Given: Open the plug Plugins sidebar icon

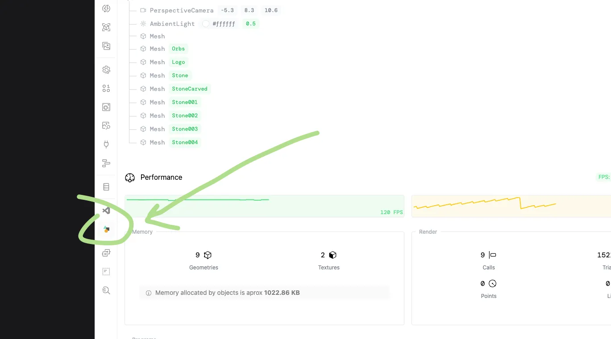Looking at the screenshot, I should click(x=106, y=144).
